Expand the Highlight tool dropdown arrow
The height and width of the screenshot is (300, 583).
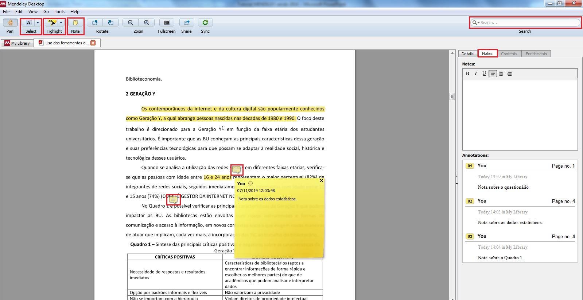(x=61, y=23)
